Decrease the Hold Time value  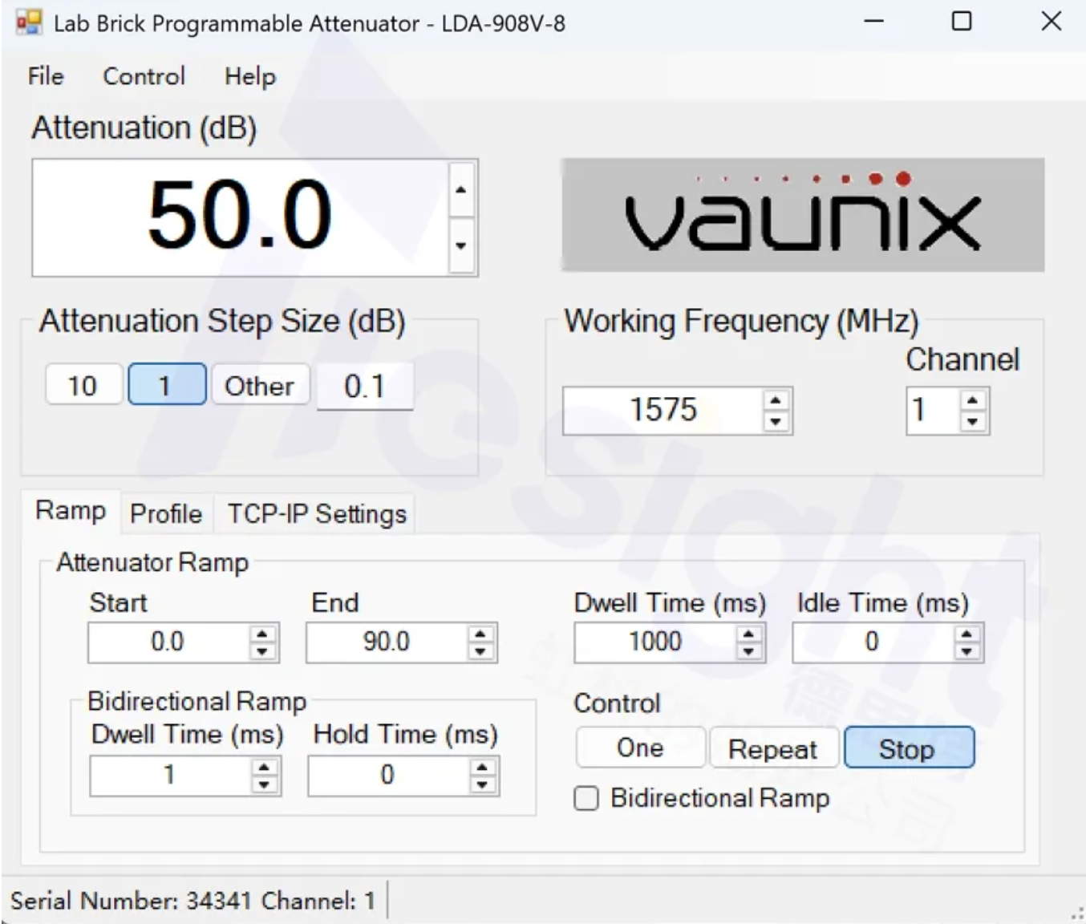point(482,784)
